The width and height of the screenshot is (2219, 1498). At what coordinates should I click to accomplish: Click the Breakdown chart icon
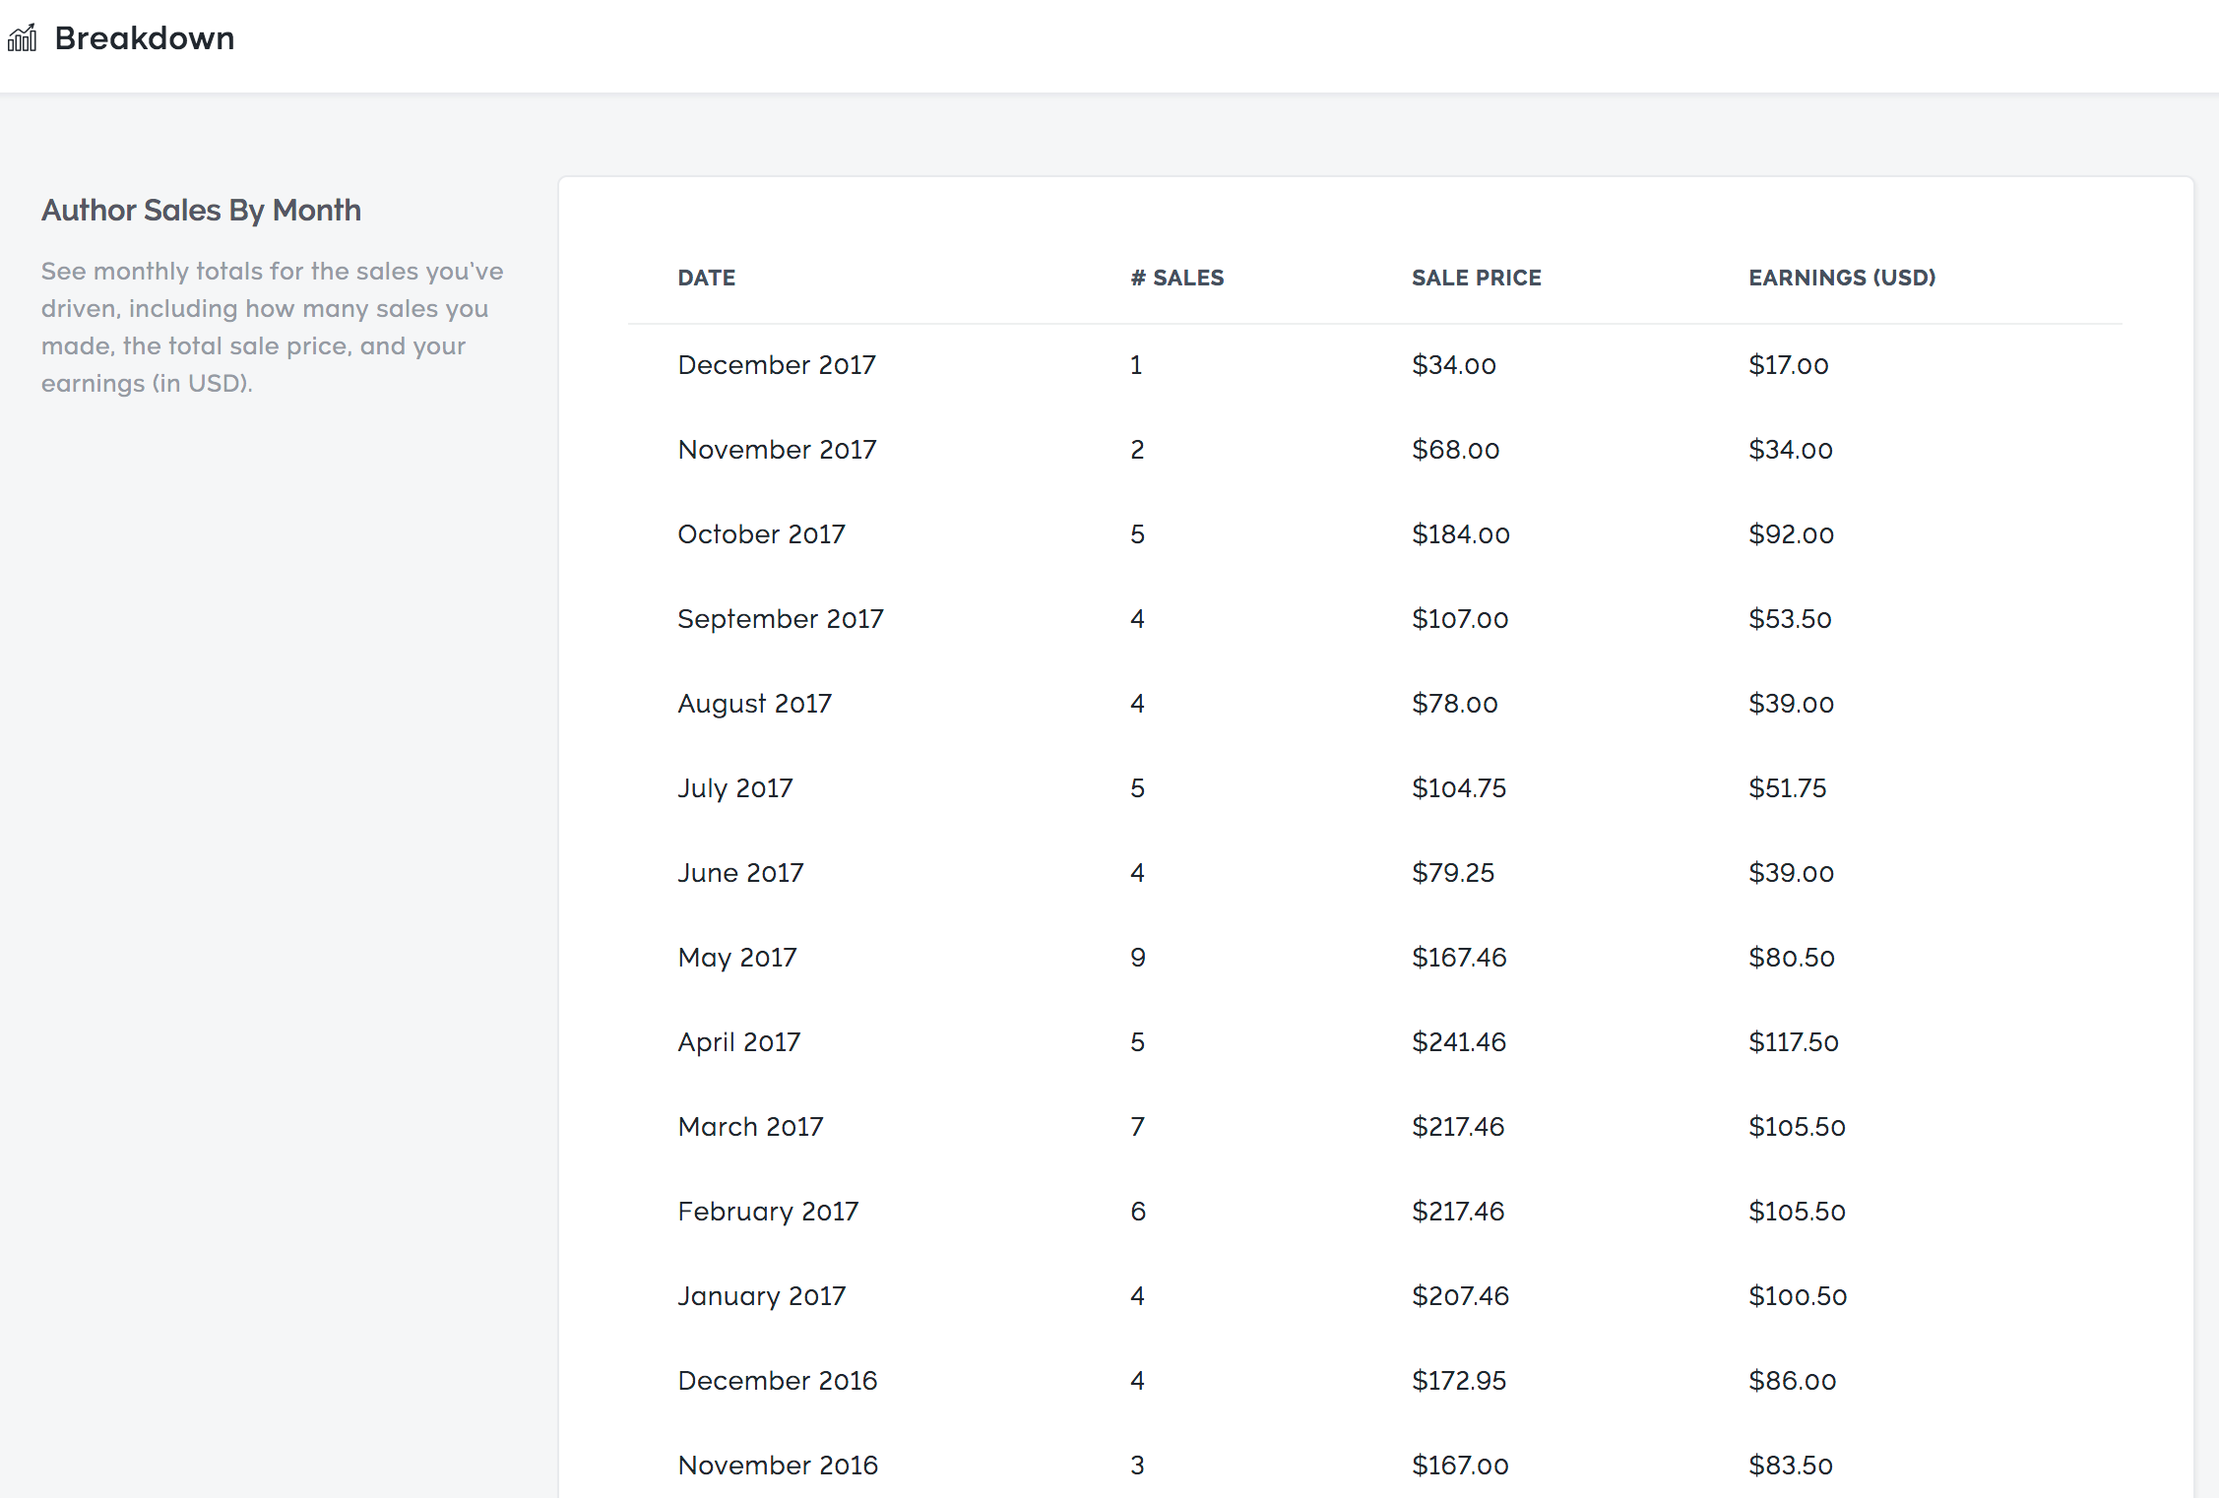23,38
